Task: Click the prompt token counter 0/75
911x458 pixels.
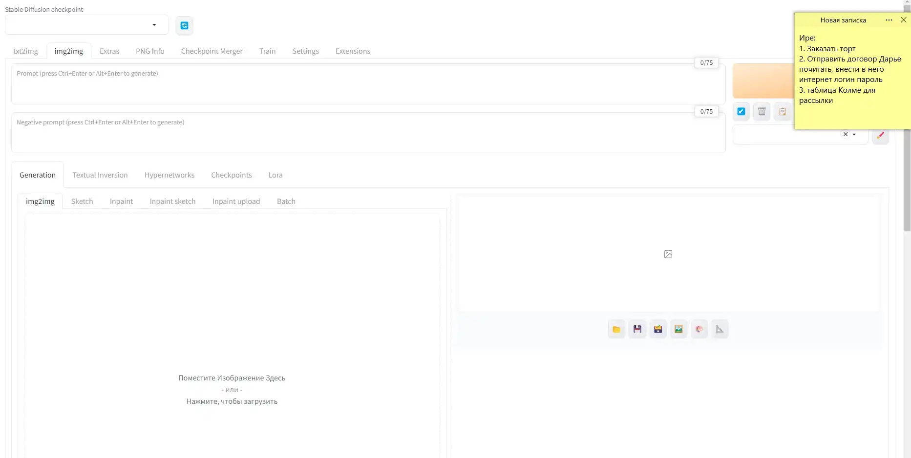Action: (706, 62)
